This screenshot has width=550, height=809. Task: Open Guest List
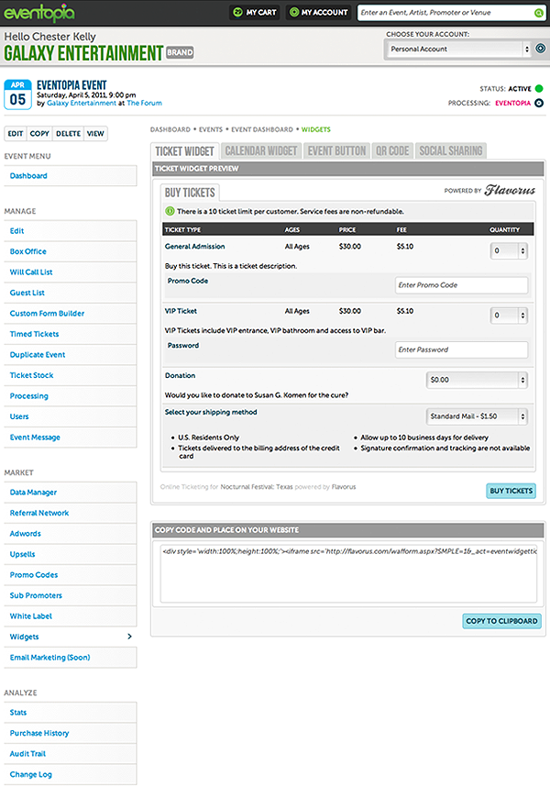click(70, 294)
